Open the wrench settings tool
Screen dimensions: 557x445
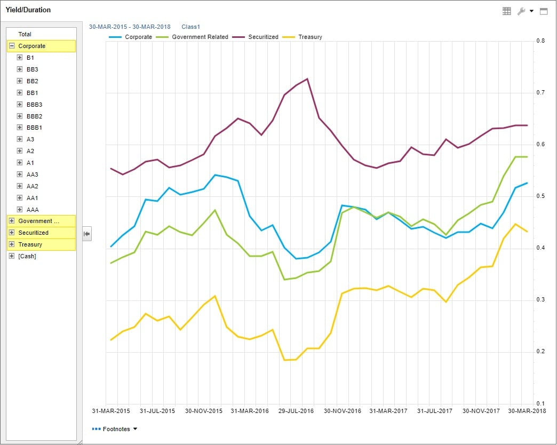click(521, 11)
